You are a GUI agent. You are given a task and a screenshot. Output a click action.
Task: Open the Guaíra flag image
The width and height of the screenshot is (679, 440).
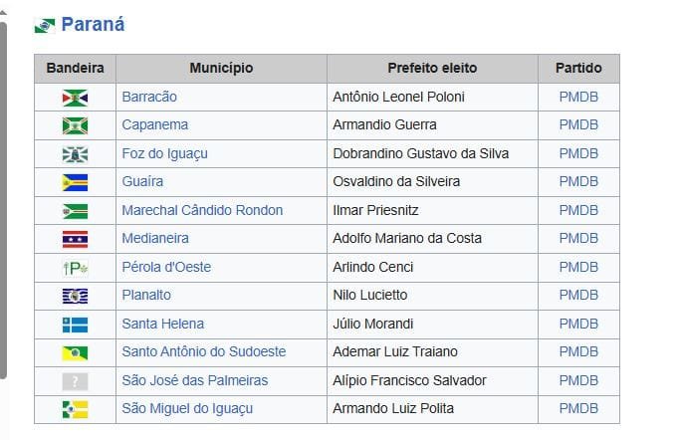(75, 182)
